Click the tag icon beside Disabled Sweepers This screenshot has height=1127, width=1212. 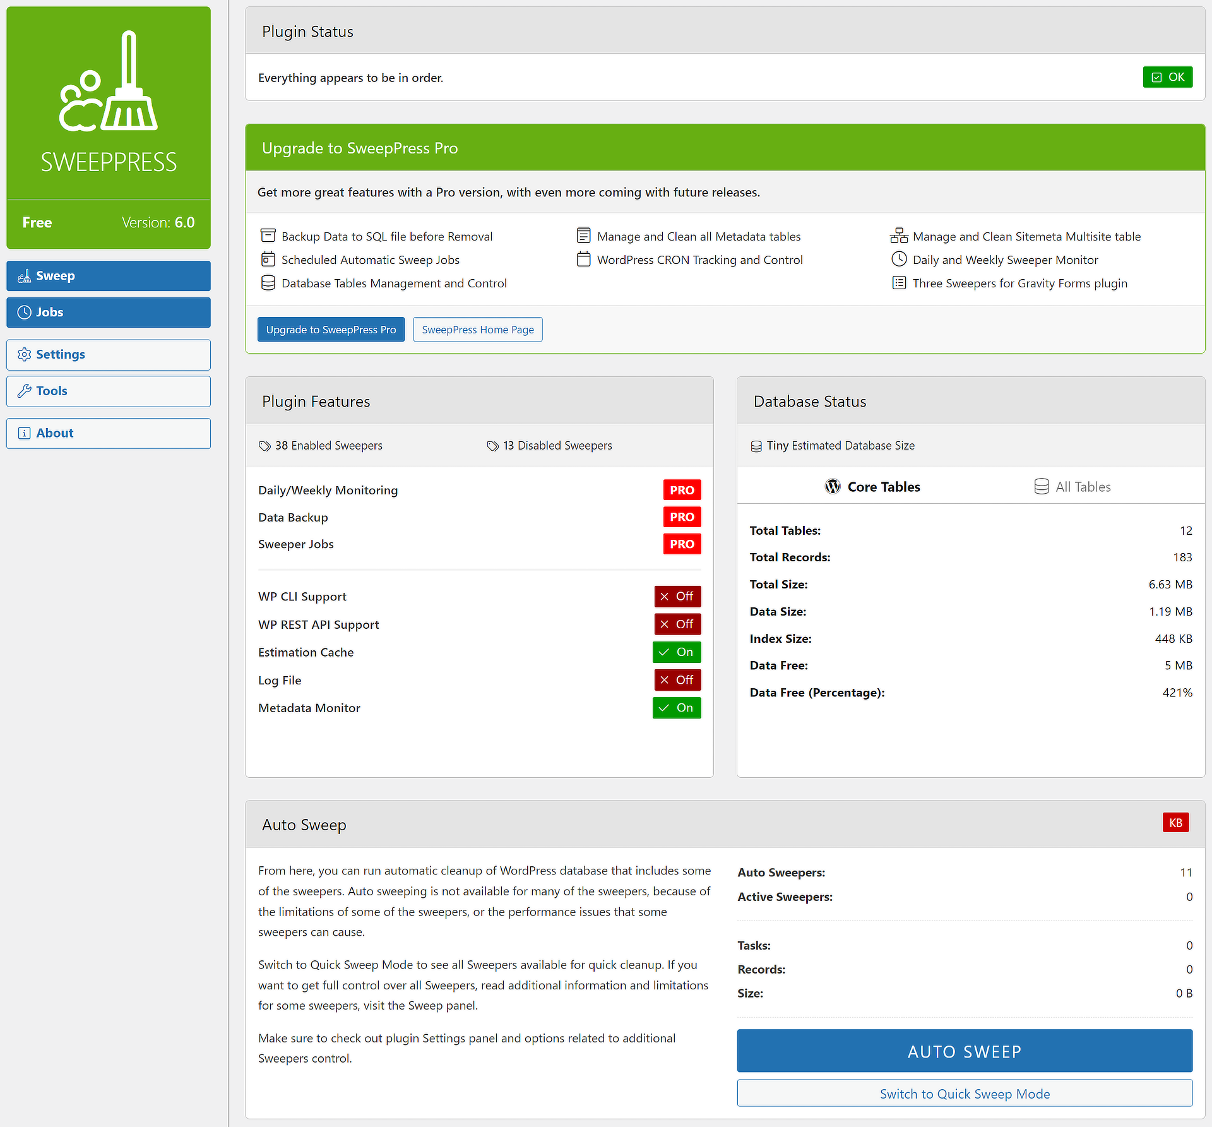[492, 446]
